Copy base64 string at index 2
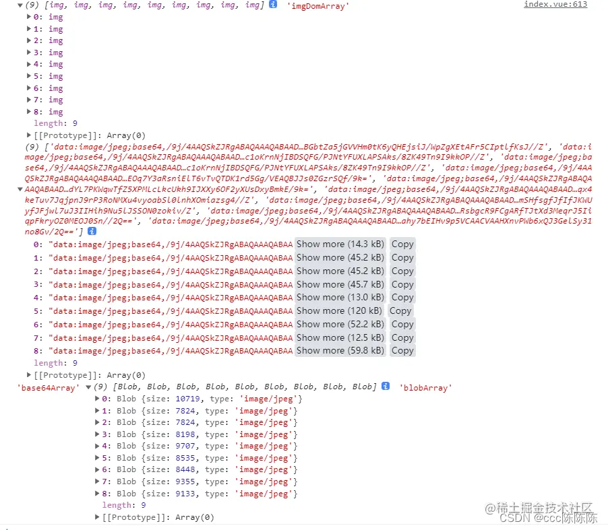The height and width of the screenshot is (530, 608). pos(402,271)
